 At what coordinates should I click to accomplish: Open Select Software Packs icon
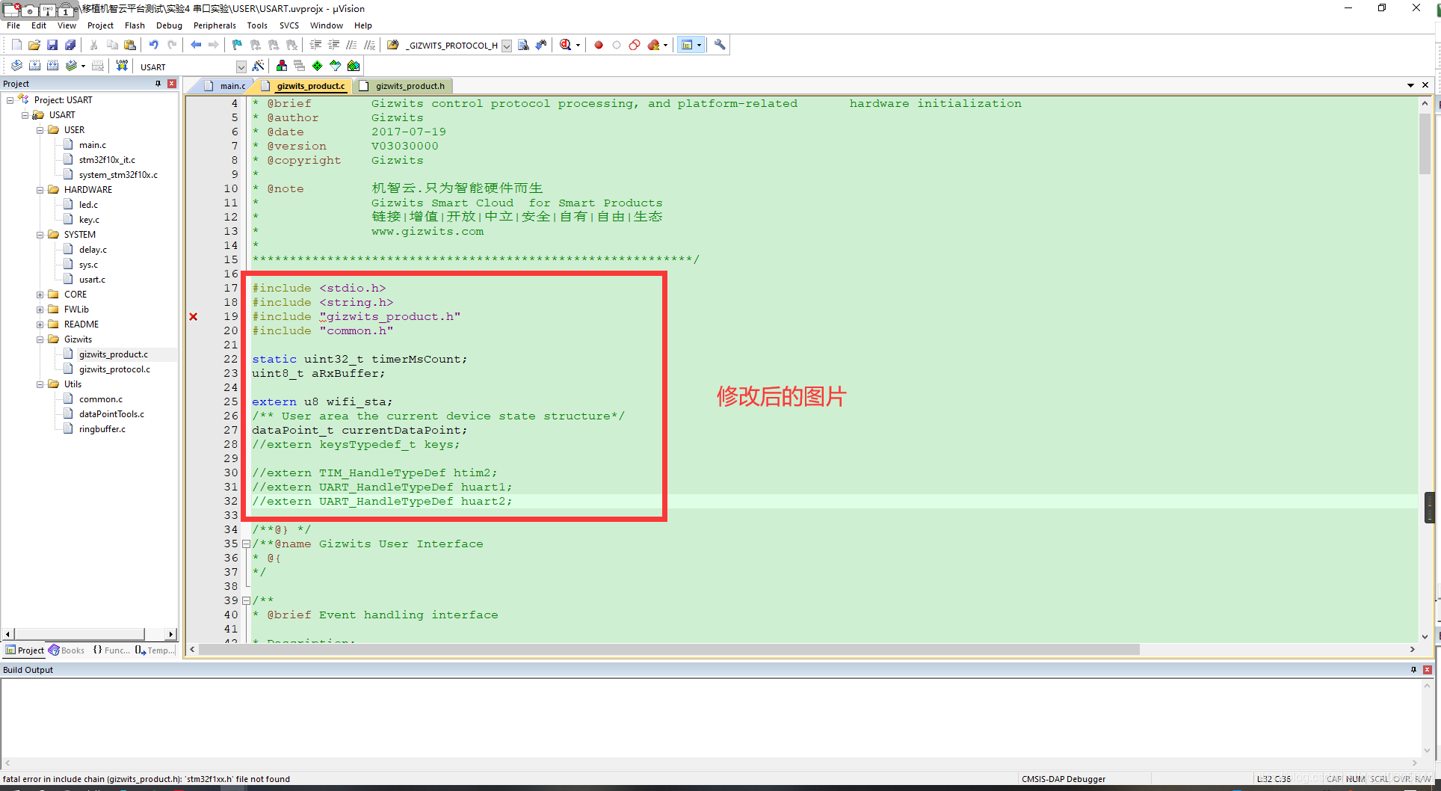pos(336,66)
